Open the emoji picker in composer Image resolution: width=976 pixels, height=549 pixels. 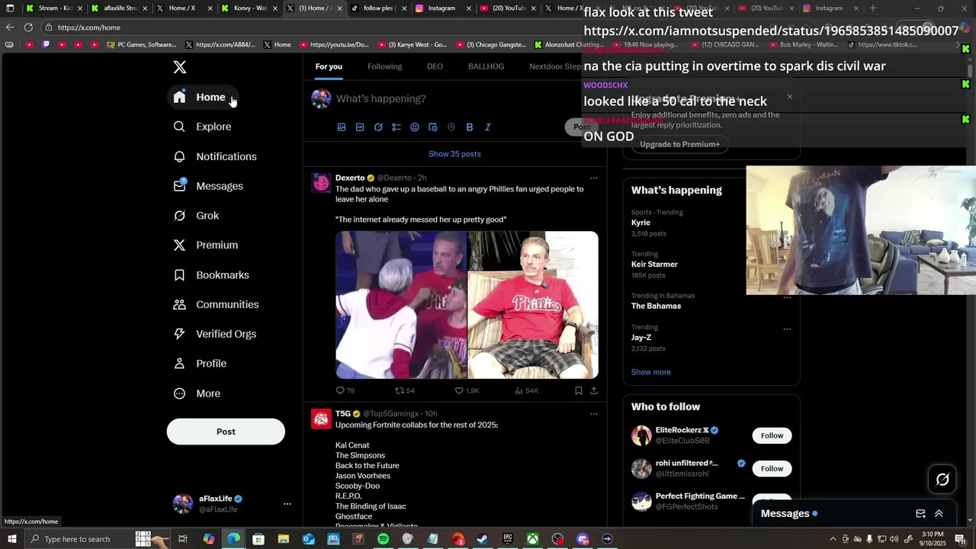coord(415,127)
